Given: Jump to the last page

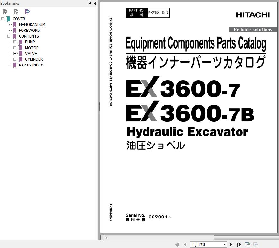Looking at the screenshot, I should coord(239,244).
